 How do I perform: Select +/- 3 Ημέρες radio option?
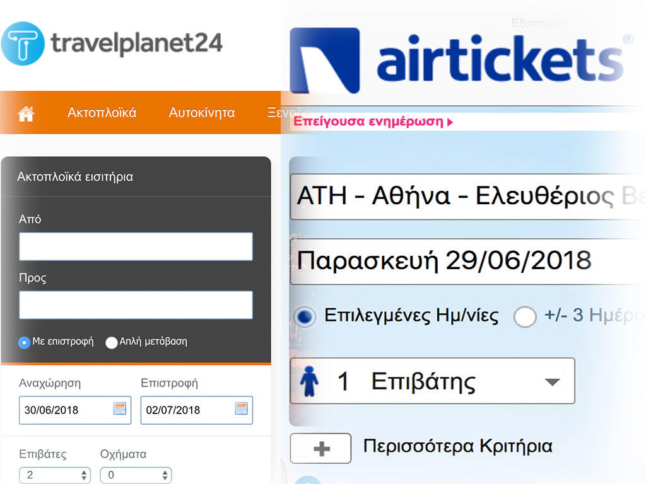coord(525,316)
